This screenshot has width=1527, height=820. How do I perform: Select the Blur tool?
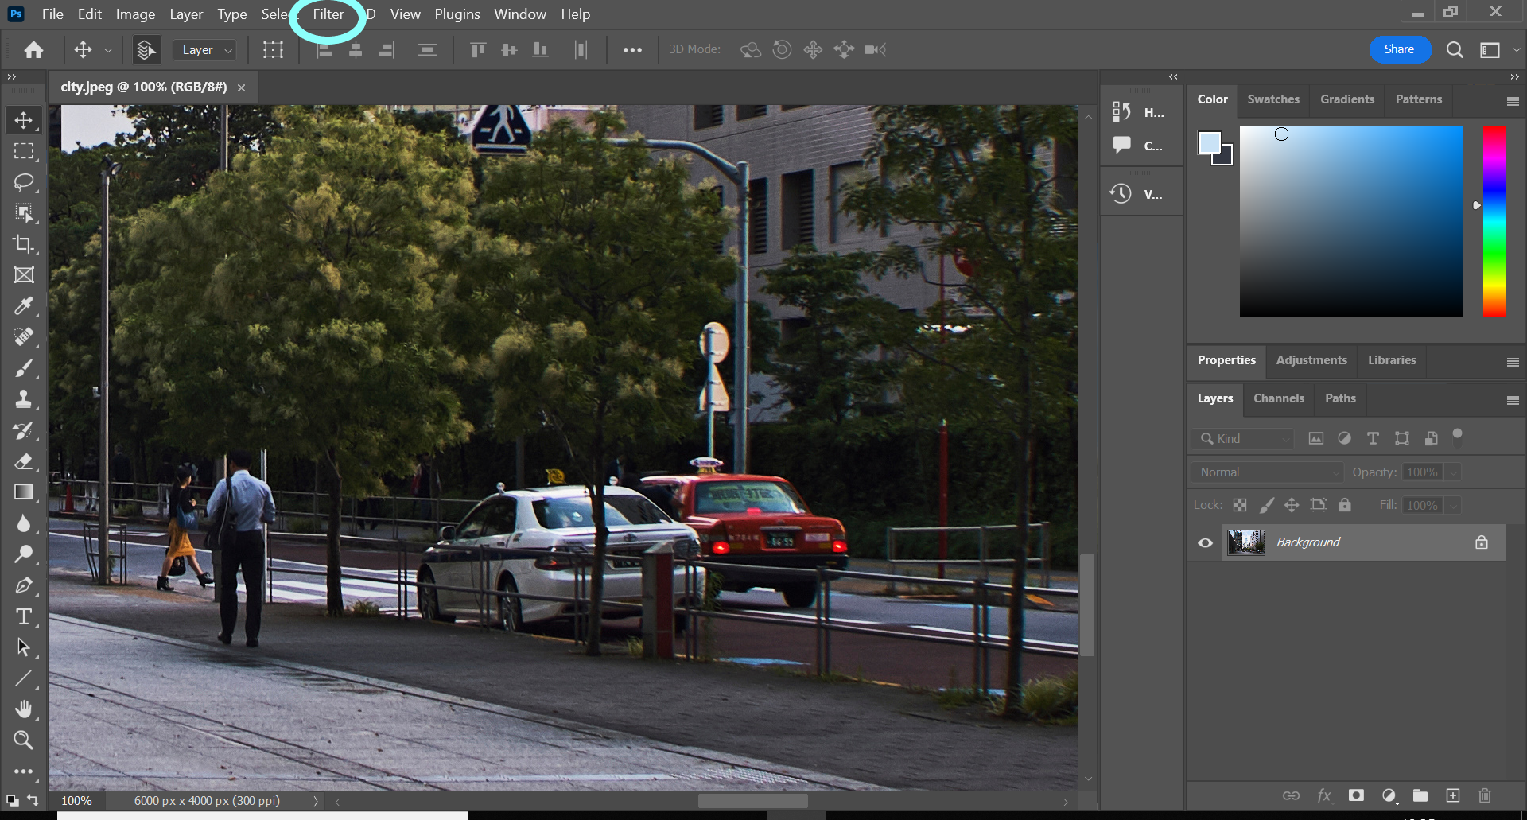pos(23,523)
